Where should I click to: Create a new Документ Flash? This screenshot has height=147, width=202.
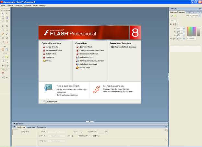tap(86, 47)
